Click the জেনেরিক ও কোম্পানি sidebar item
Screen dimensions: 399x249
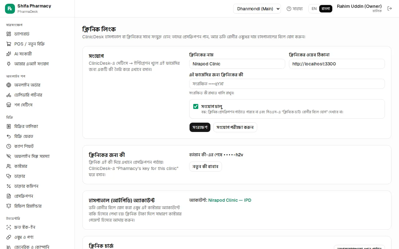pyautogui.click(x=37, y=247)
